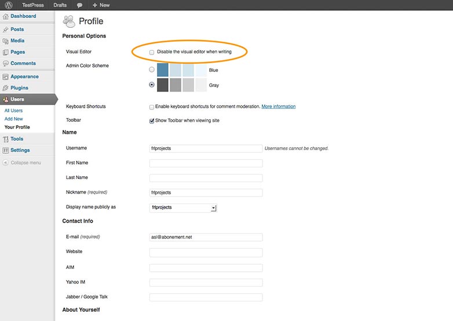Click the Appearance icon in sidebar

[5, 77]
